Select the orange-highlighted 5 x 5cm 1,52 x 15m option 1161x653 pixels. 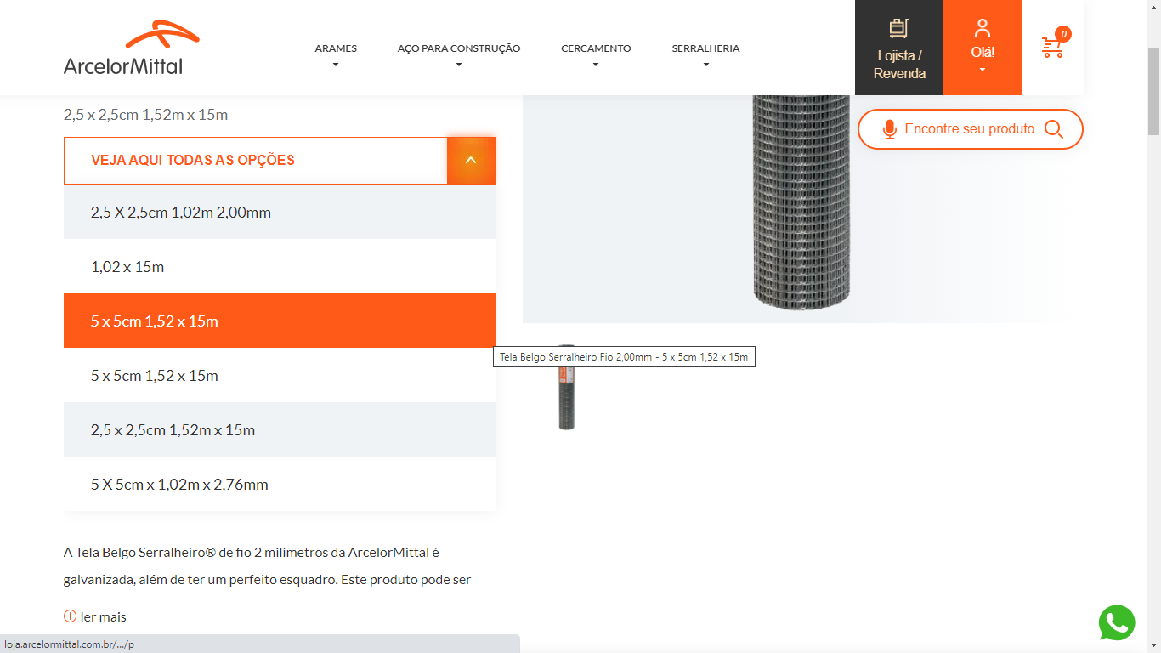point(280,321)
